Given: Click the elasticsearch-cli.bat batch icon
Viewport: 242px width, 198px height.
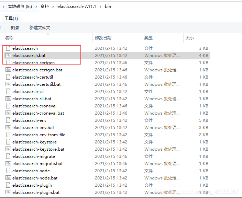Looking at the screenshot, I should click(8, 98).
